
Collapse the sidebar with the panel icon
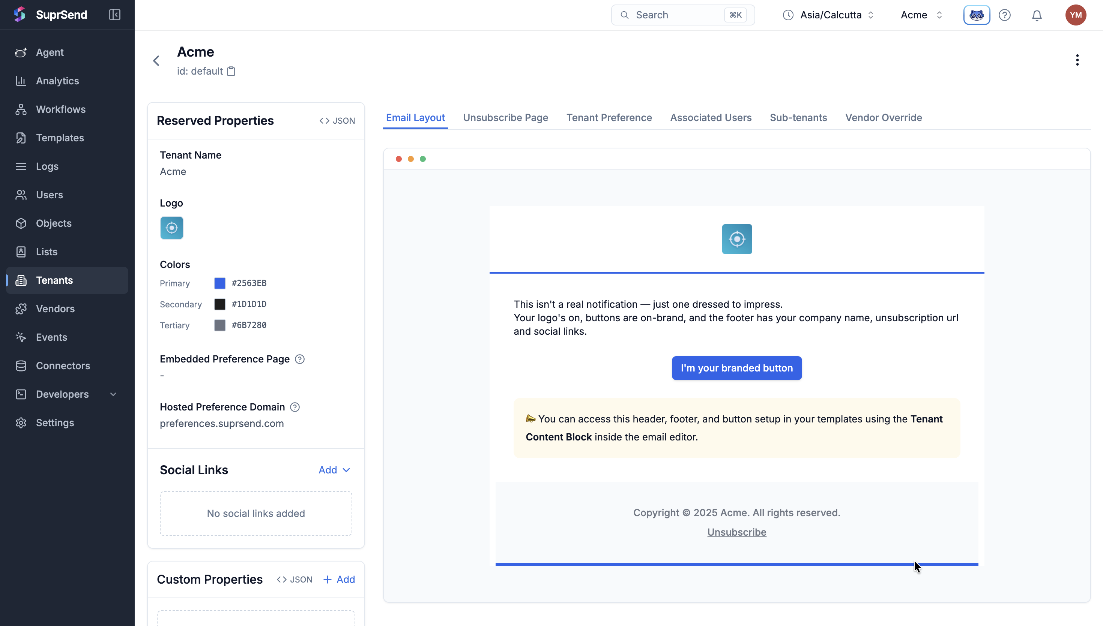click(114, 15)
